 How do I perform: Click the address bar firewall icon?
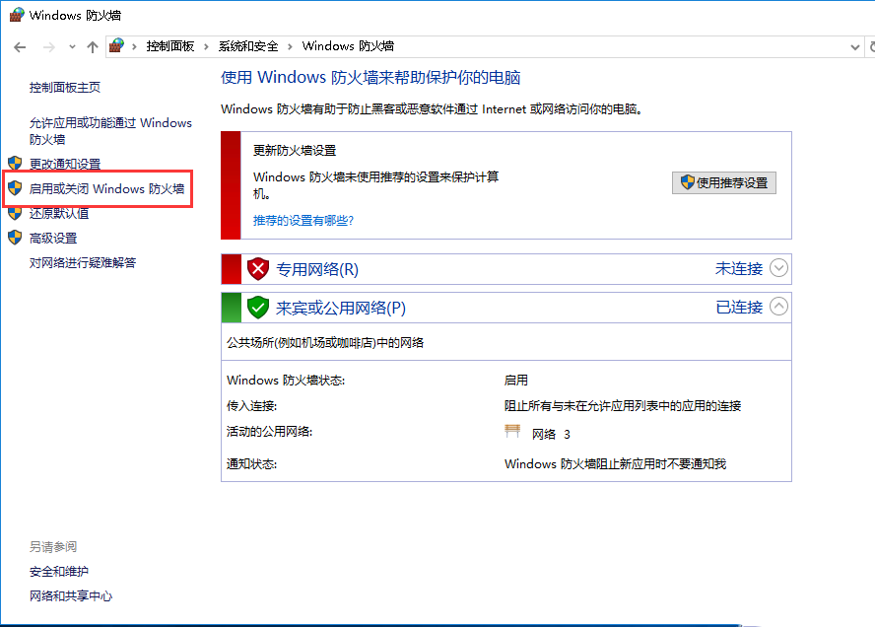click(116, 45)
